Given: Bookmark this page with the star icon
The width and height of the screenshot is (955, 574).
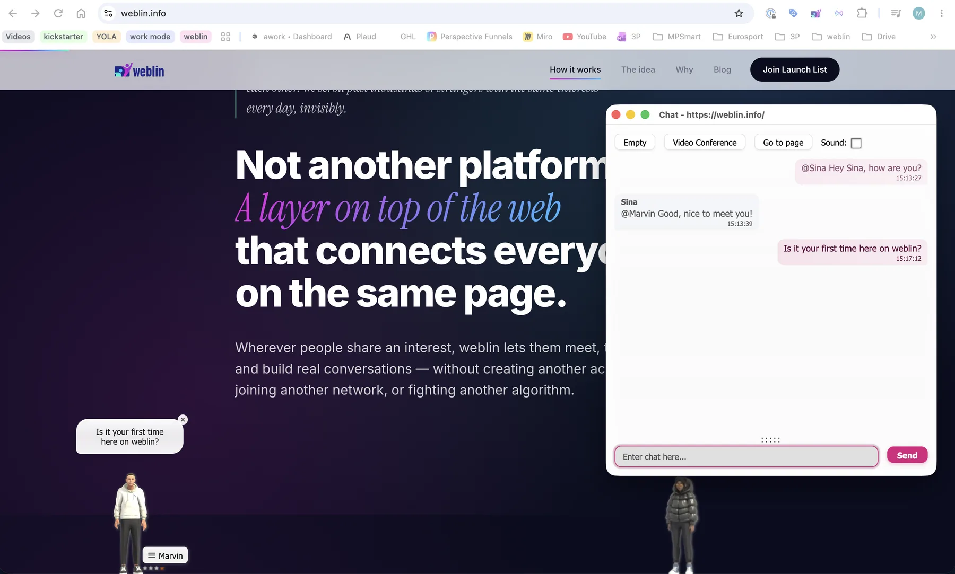Looking at the screenshot, I should tap(739, 13).
